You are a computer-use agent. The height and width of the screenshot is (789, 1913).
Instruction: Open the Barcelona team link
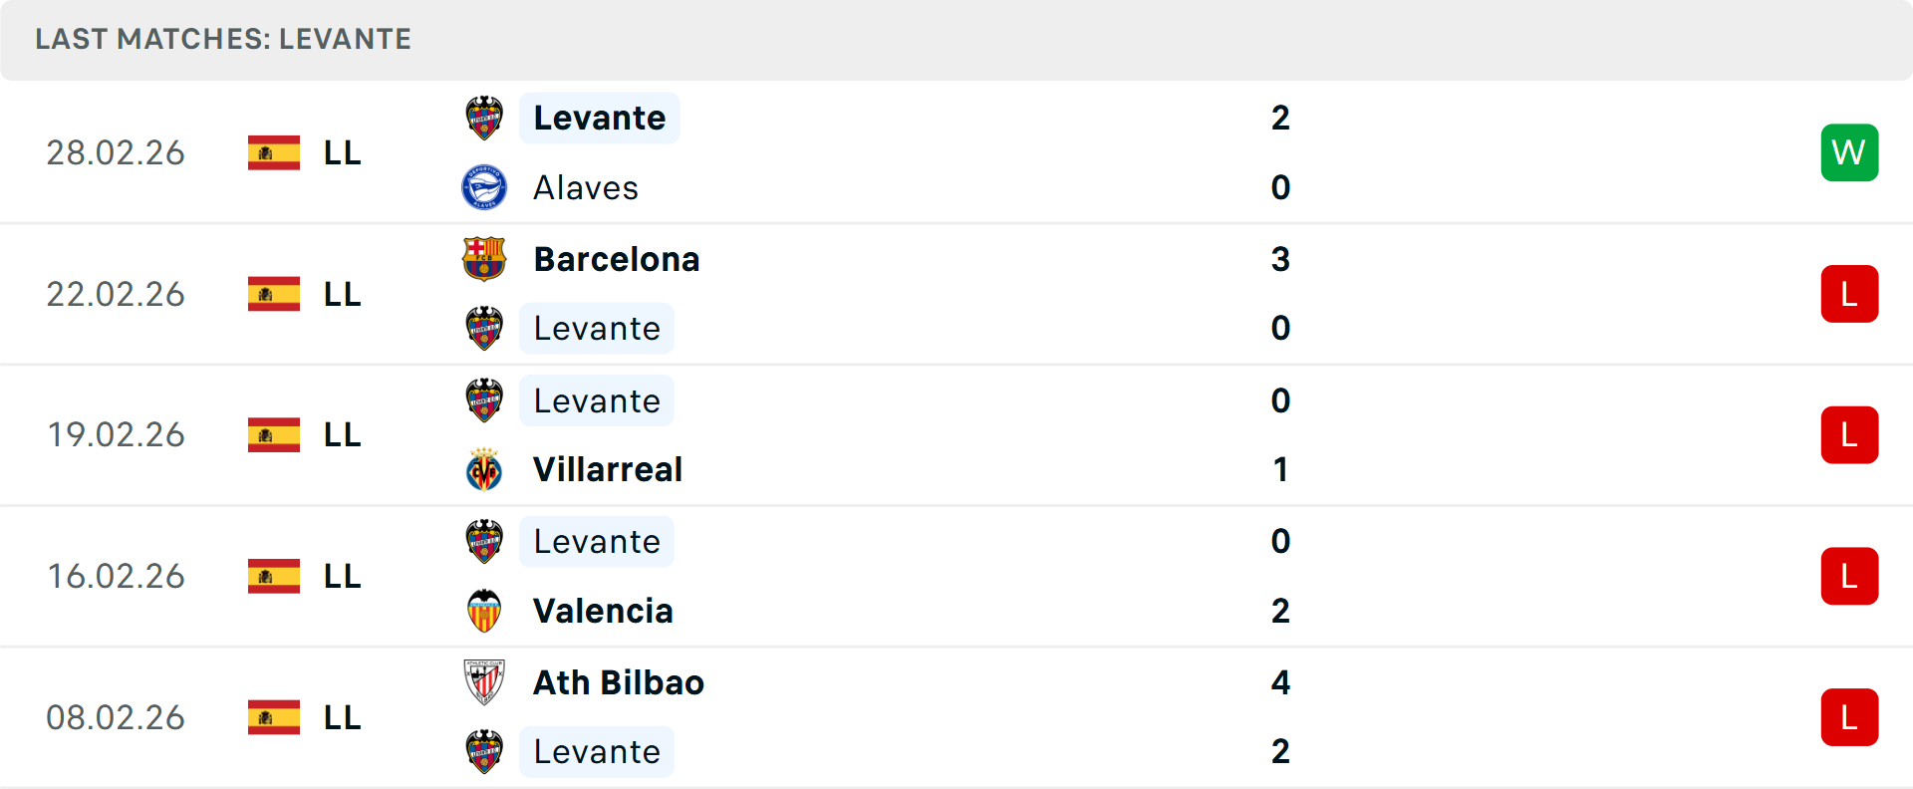point(617,259)
